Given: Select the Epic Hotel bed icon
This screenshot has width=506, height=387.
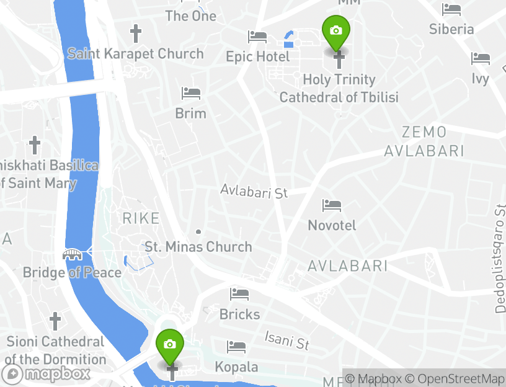Looking at the screenshot, I should click(257, 37).
